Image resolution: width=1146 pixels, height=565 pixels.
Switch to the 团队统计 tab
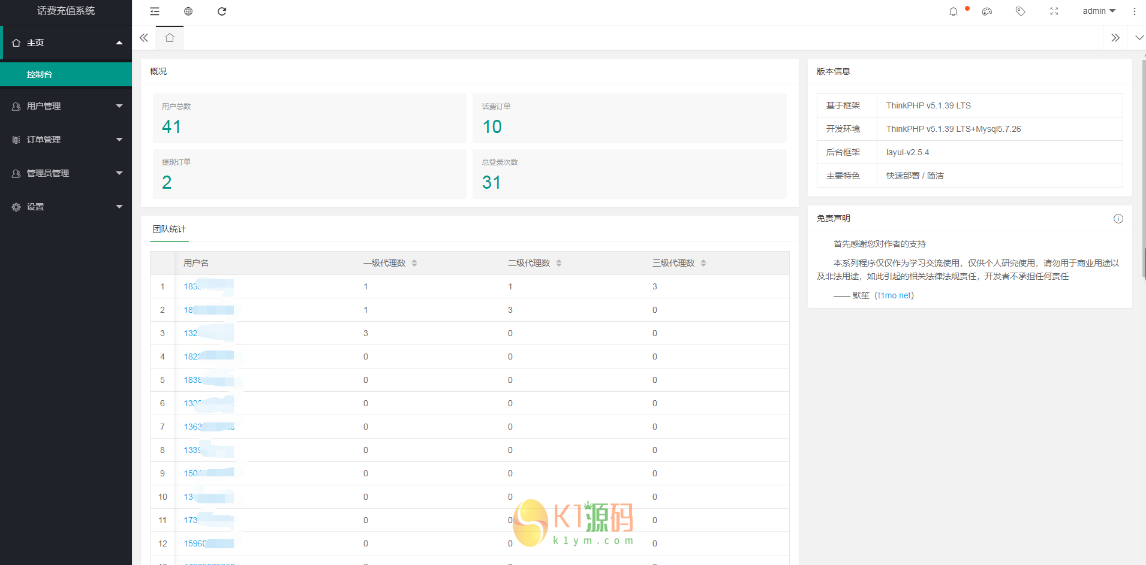point(169,229)
